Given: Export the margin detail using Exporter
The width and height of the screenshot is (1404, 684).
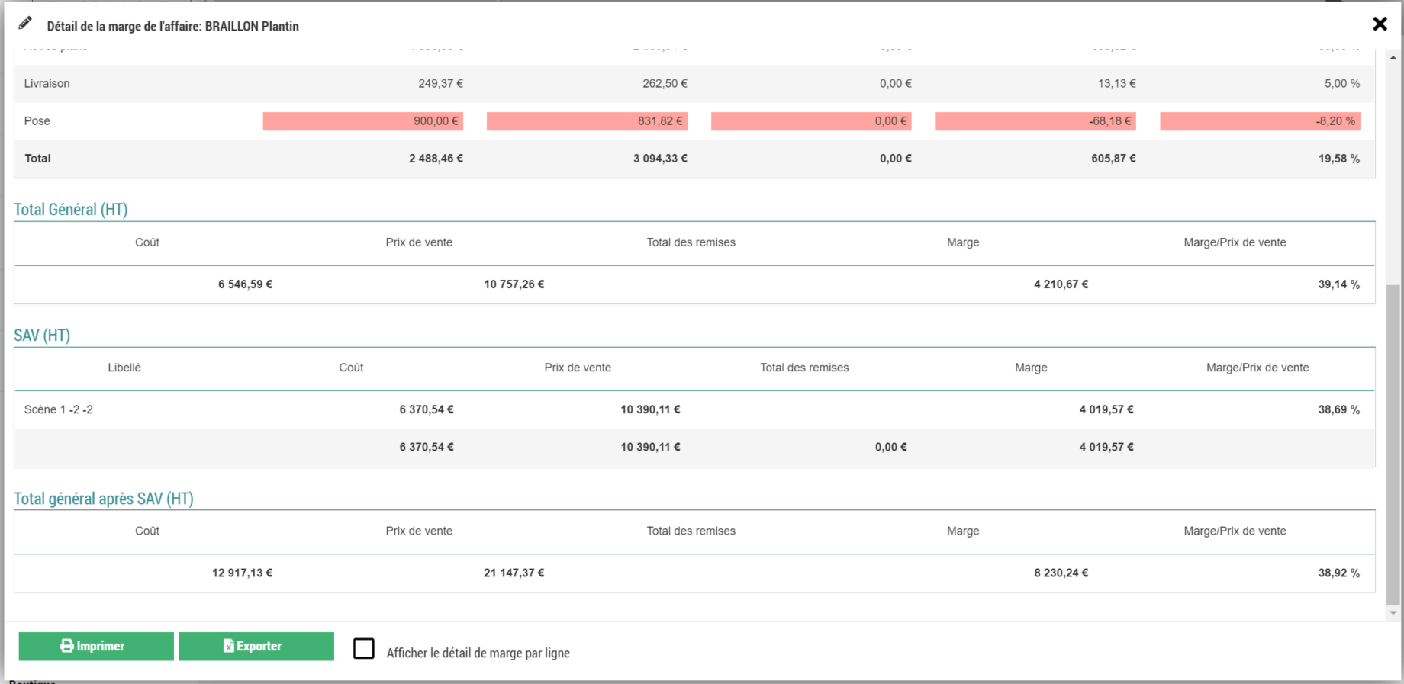Looking at the screenshot, I should pyautogui.click(x=256, y=646).
